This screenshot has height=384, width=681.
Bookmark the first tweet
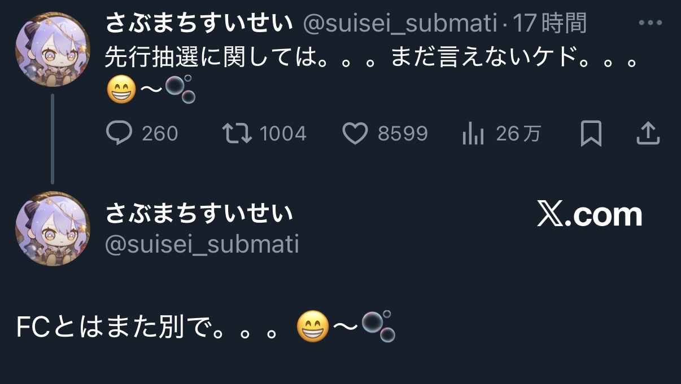[x=591, y=134]
